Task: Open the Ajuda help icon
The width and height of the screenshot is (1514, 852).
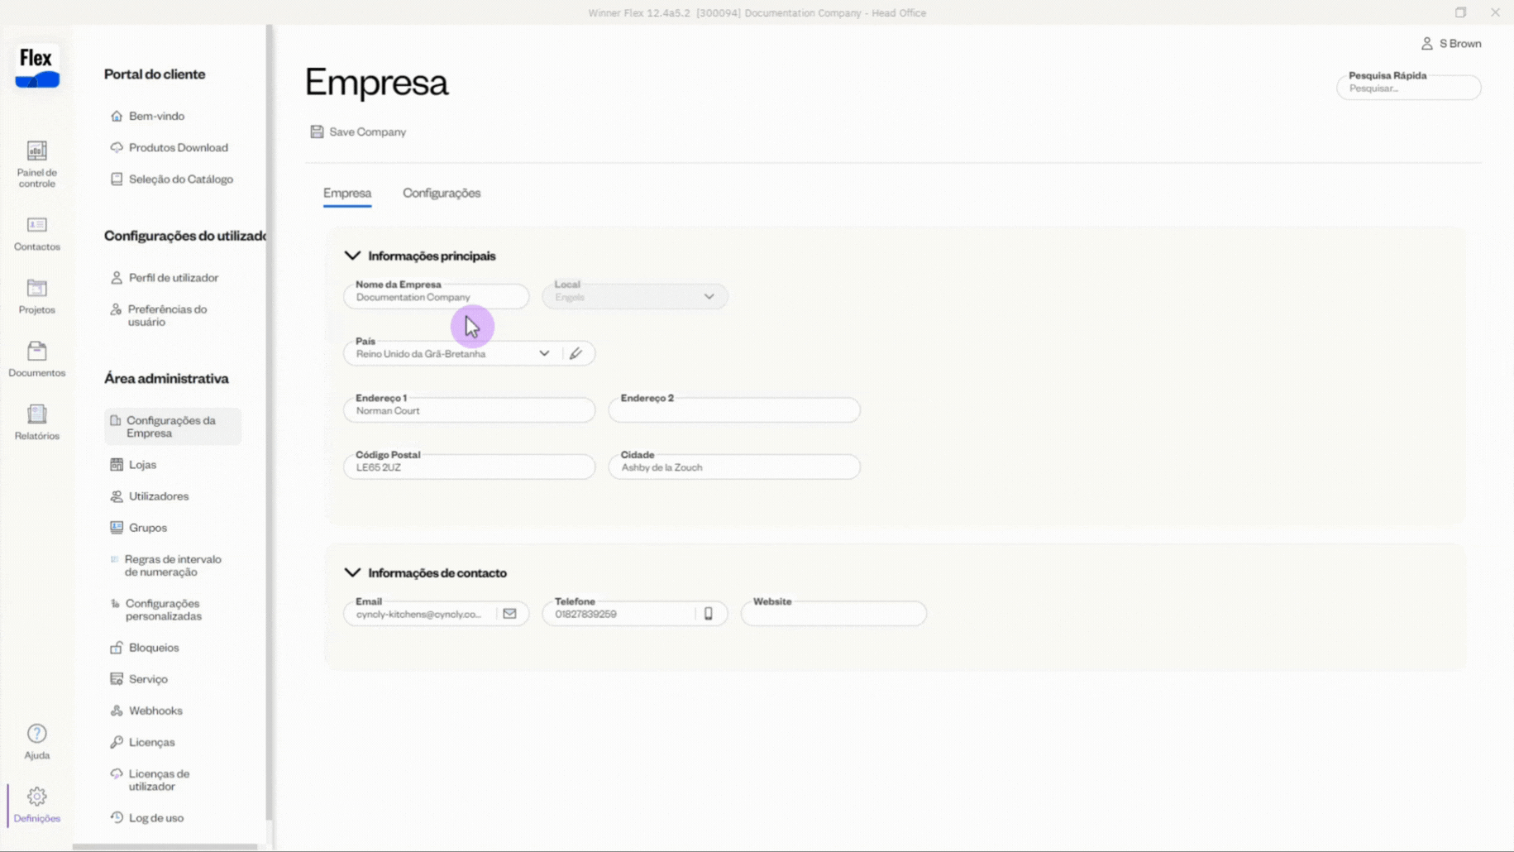Action: [x=36, y=739]
